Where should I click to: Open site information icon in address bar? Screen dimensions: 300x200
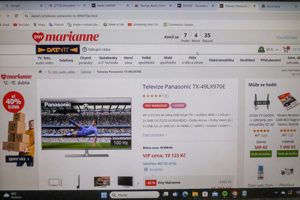[26, 16]
